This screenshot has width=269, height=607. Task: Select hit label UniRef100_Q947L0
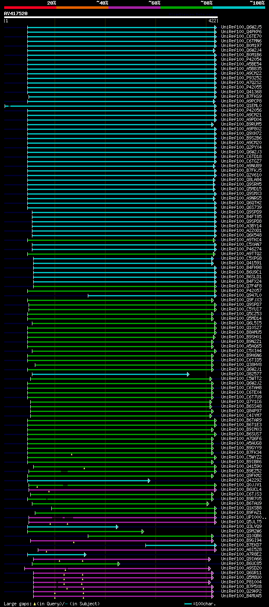[241, 295]
